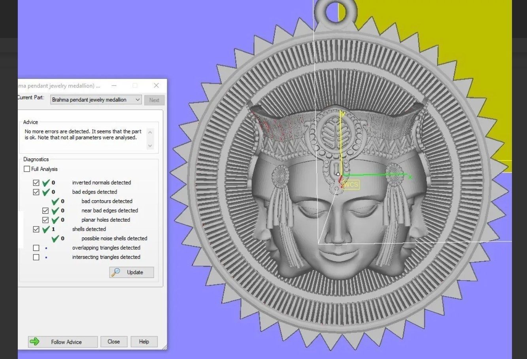Click the green check beside inverted normals
The height and width of the screenshot is (359, 527).
(x=46, y=182)
